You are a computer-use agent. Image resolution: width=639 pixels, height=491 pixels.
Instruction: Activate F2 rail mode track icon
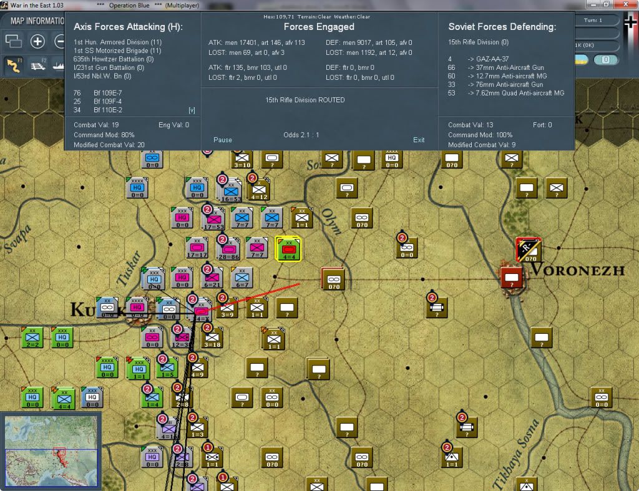click(x=38, y=65)
